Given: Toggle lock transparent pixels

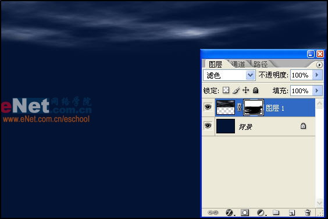Looking at the screenshot, I should 226,90.
